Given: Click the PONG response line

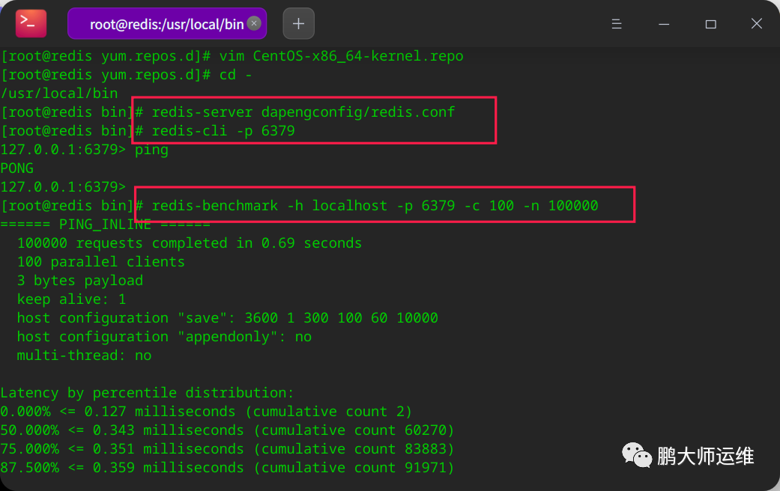Looking at the screenshot, I should [17, 168].
